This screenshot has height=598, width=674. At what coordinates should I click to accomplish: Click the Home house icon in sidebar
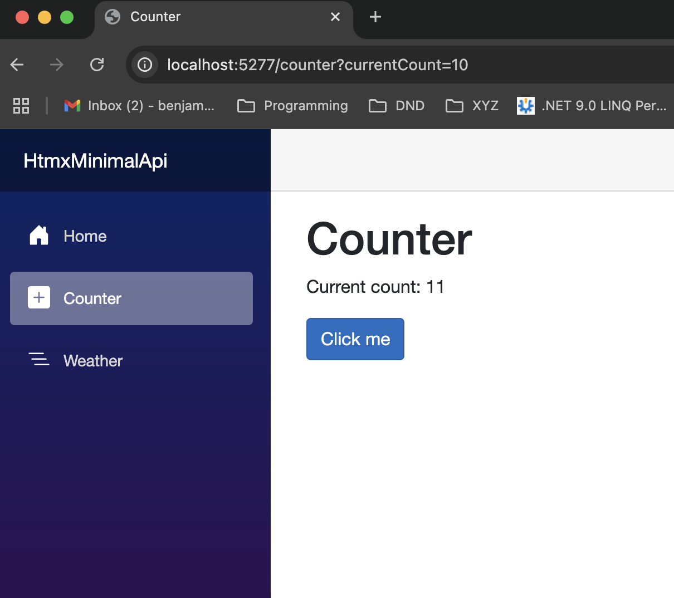click(x=39, y=236)
